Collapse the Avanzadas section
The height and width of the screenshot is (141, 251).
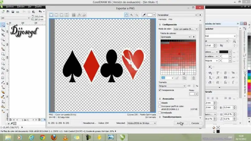(x=160, y=99)
